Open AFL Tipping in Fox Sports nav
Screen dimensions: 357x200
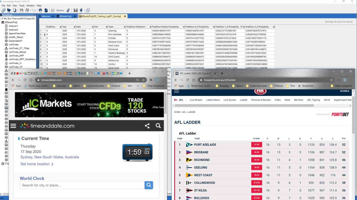(x=313, y=100)
